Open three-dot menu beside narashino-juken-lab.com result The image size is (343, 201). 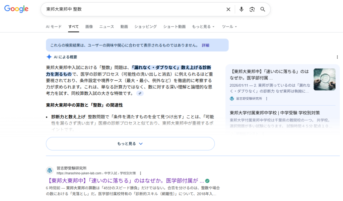click(141, 173)
